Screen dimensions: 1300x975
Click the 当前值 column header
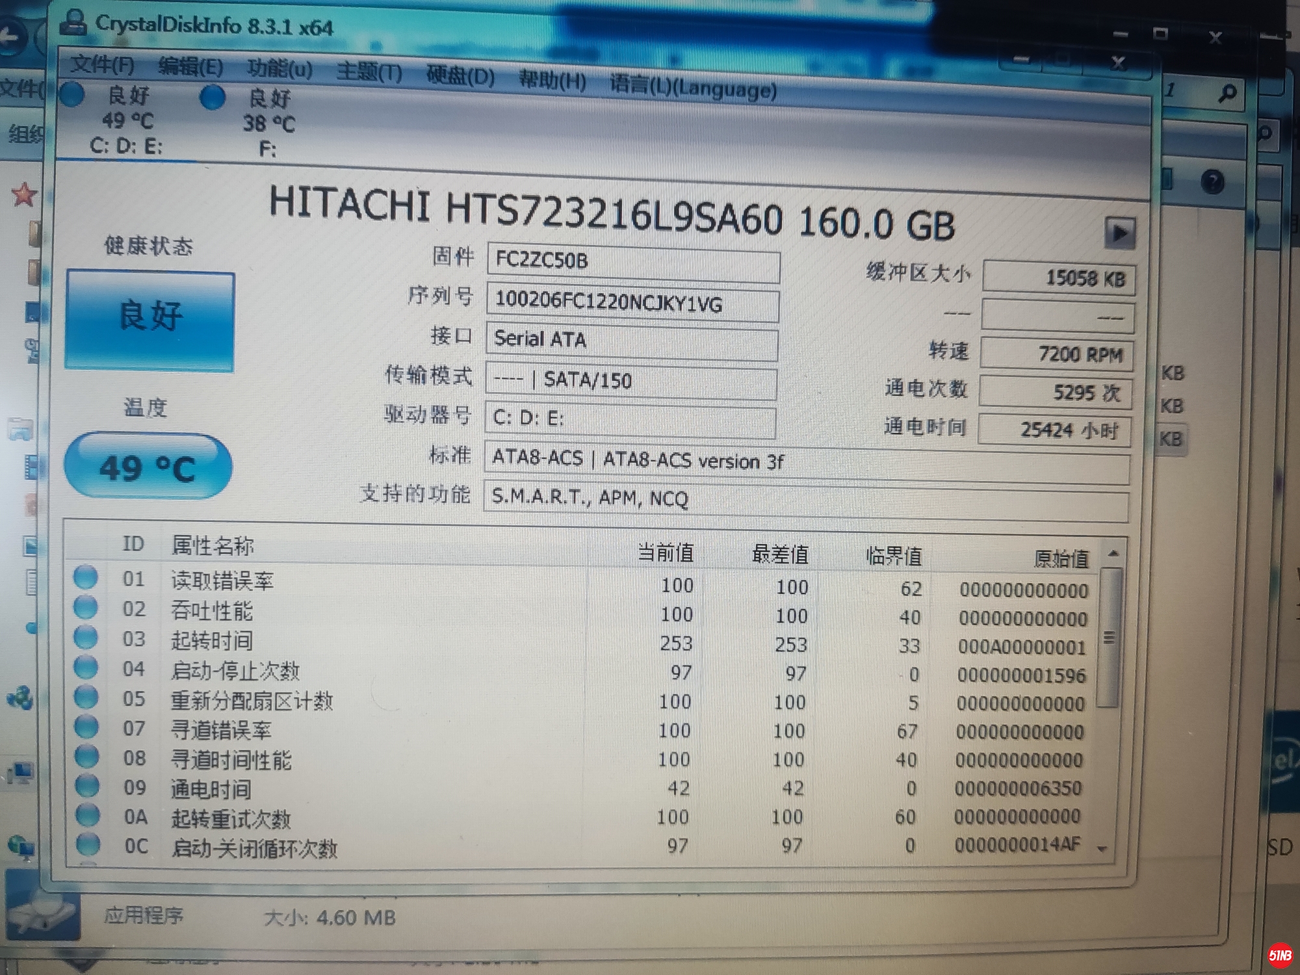click(666, 552)
